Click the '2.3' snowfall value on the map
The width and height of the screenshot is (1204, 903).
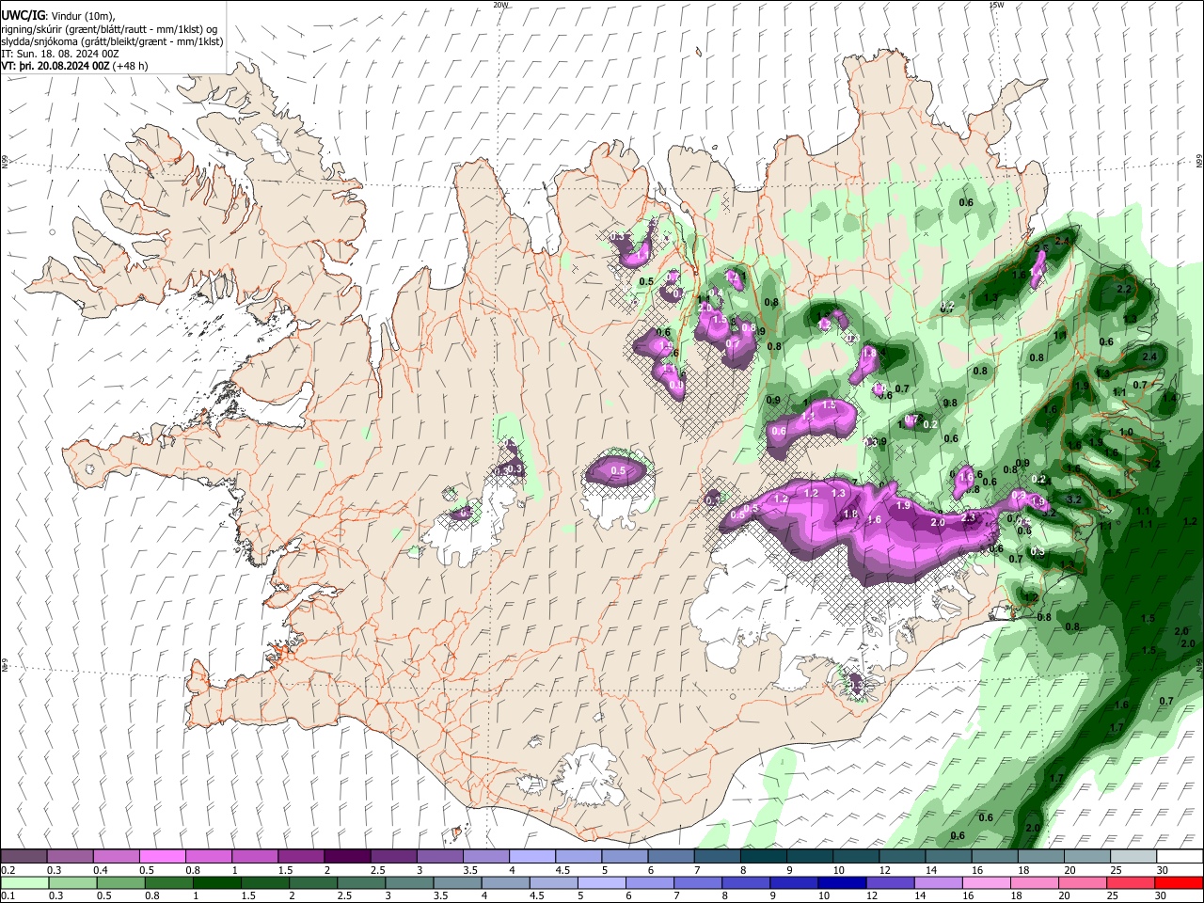coord(969,517)
